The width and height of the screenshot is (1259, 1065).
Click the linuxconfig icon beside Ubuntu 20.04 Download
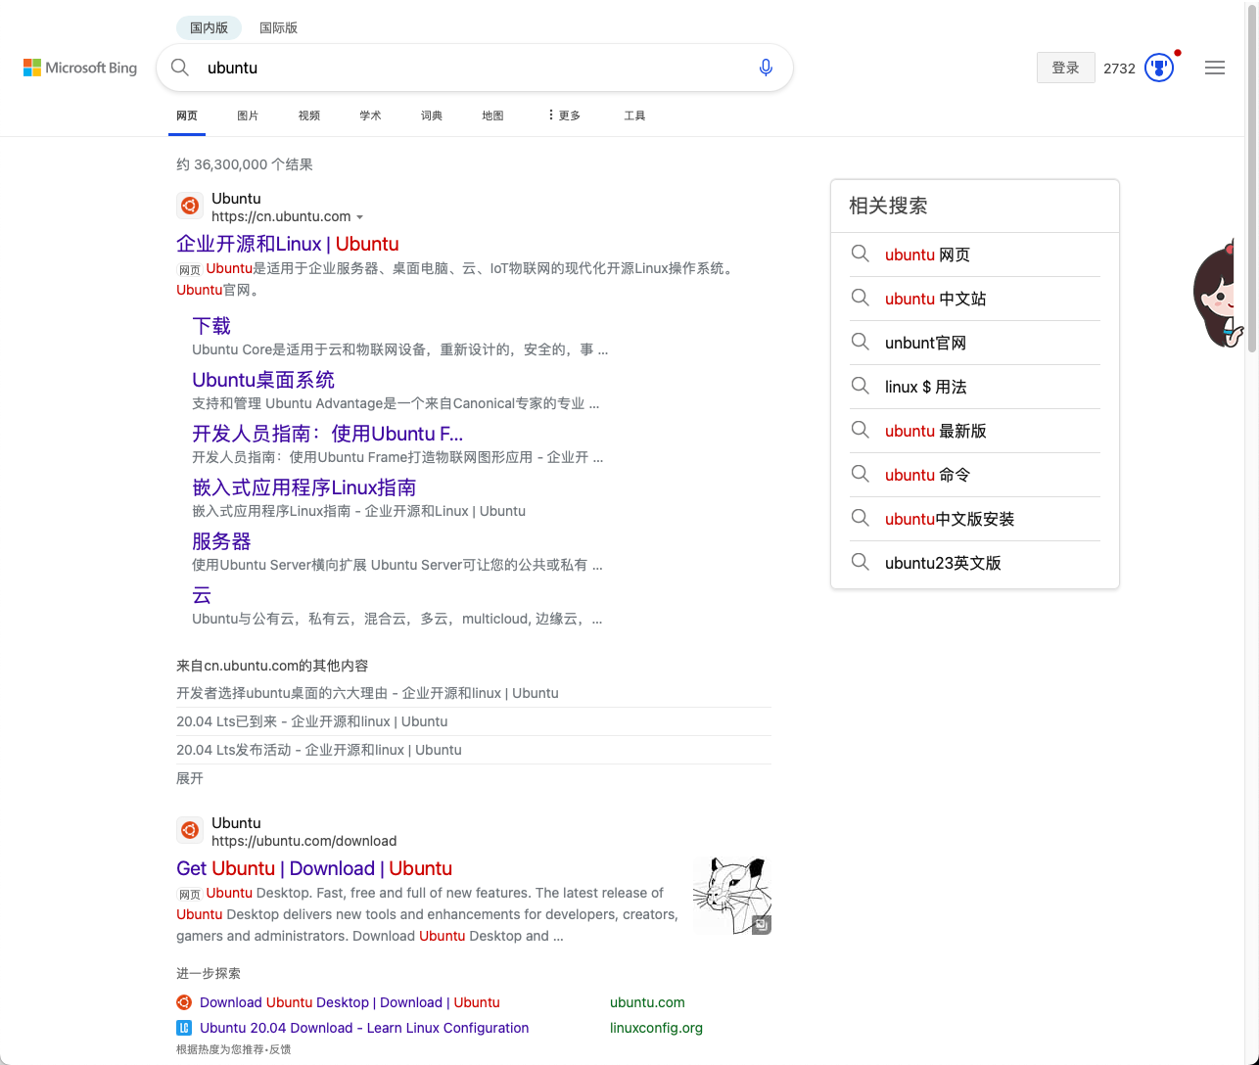[x=184, y=1028]
